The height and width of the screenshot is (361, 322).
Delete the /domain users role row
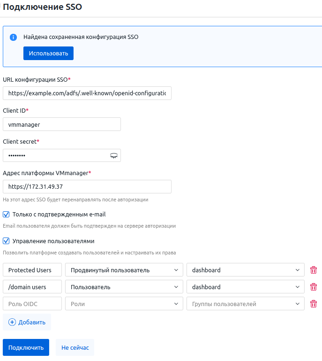point(314,287)
